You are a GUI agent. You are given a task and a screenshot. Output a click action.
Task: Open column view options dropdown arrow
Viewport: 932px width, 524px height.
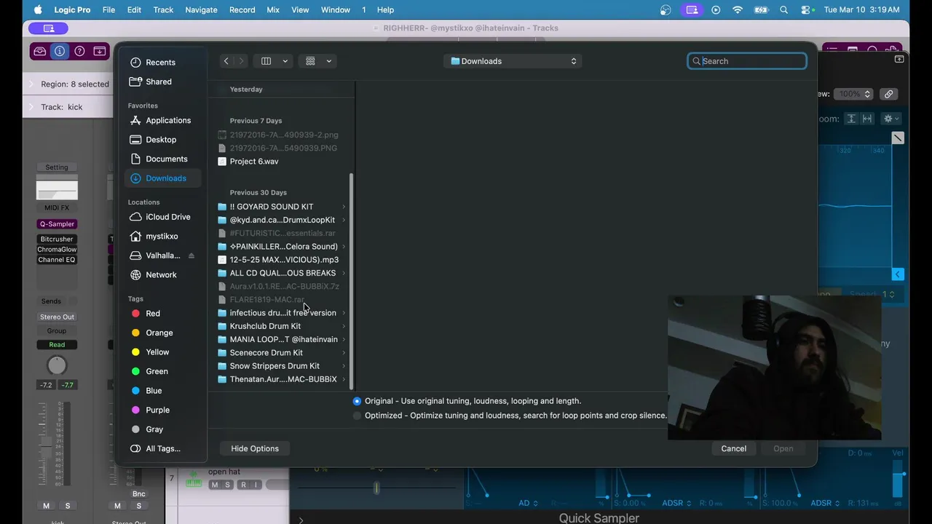pos(285,61)
